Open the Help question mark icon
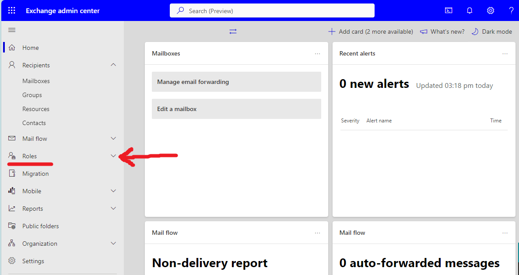 point(511,10)
